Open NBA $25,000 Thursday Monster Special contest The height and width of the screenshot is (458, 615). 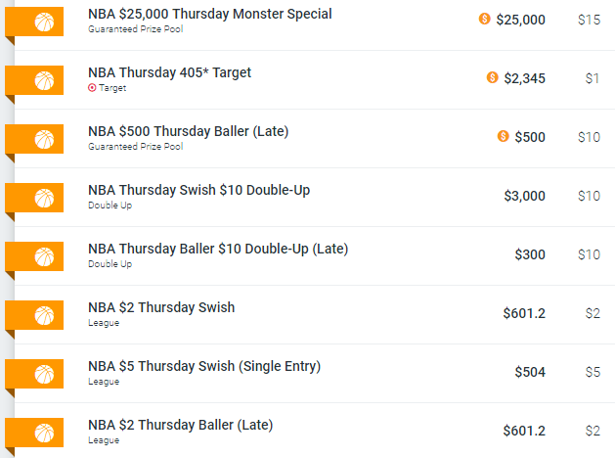tap(209, 15)
